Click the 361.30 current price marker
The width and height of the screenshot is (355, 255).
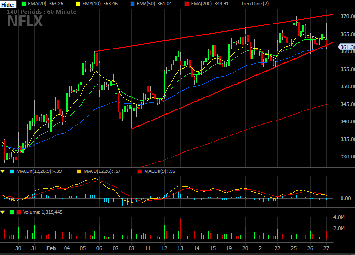pyautogui.click(x=347, y=47)
